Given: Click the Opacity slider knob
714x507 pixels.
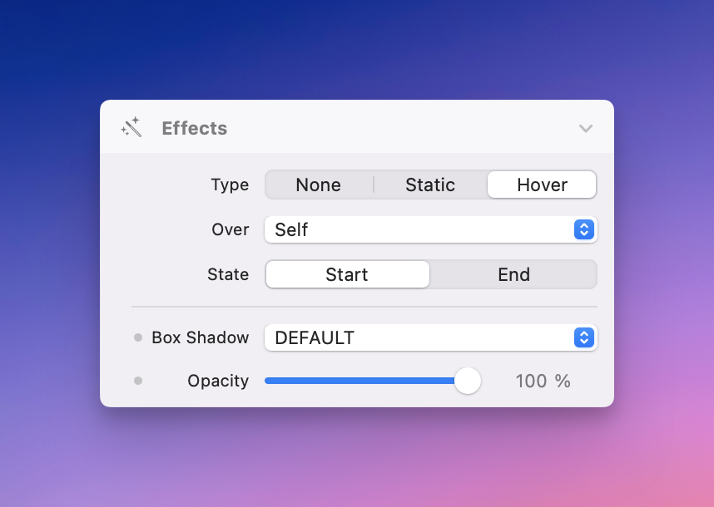Looking at the screenshot, I should 468,381.
